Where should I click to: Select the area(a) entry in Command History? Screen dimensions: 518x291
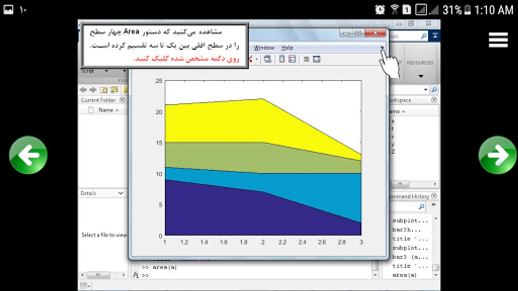[404, 275]
